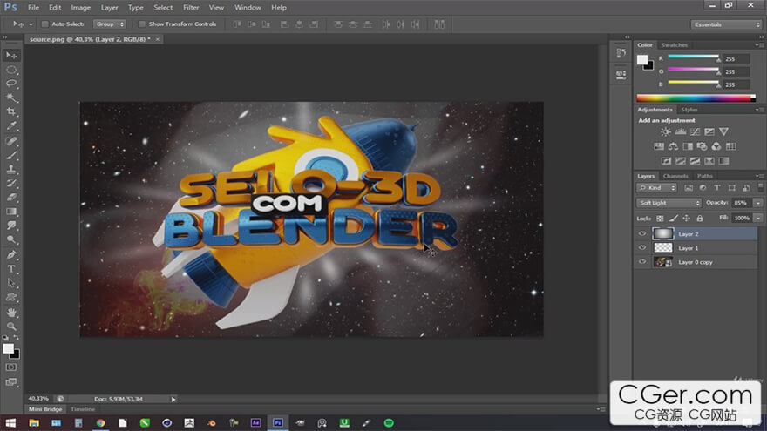This screenshot has width=767, height=431.
Task: Select the Move tool in the toolbox
Action: pos(11,55)
